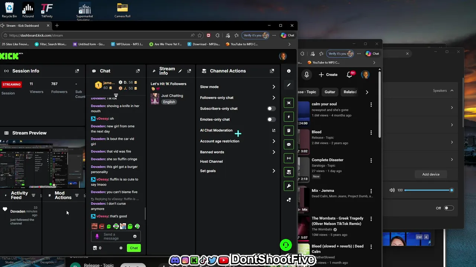Click the green Chat send button

134,248
